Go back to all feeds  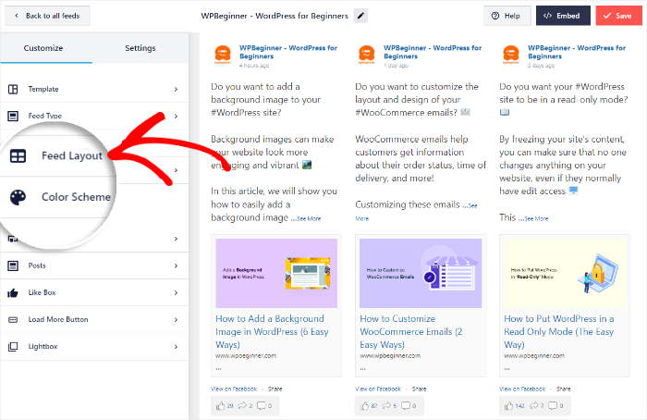(x=45, y=16)
